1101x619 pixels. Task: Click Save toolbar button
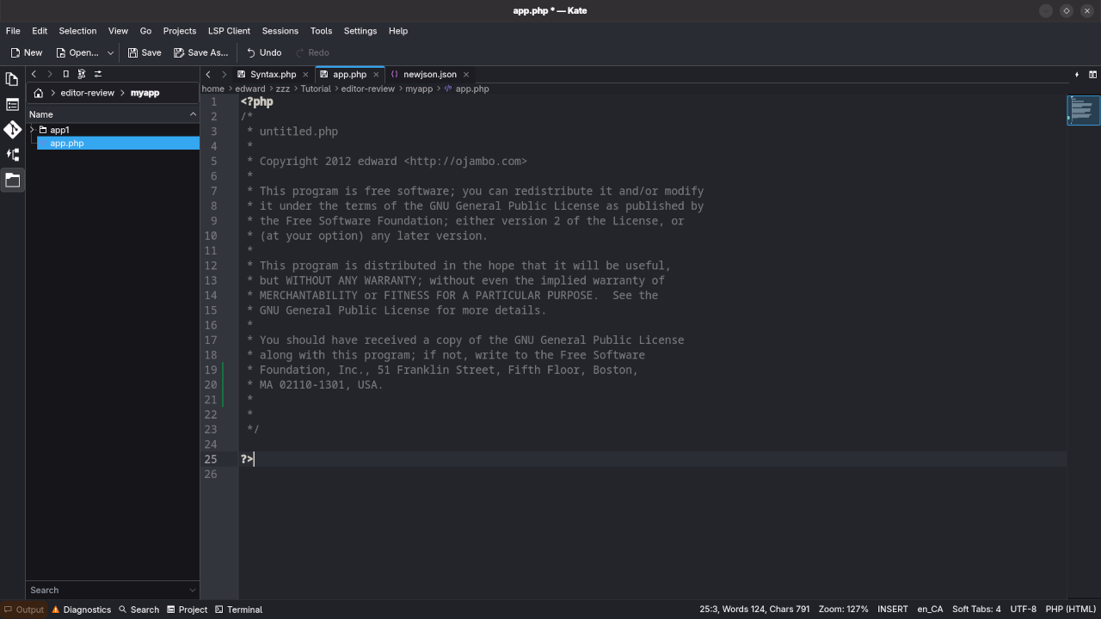pyautogui.click(x=145, y=52)
